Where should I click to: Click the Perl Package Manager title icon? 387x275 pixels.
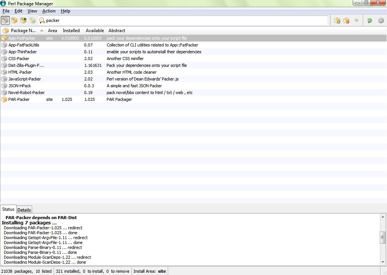[x=3, y=3]
